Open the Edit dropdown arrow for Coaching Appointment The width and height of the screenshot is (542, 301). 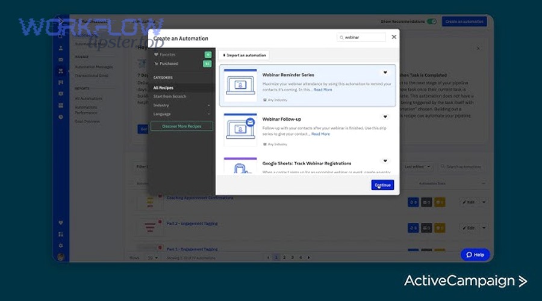click(484, 202)
